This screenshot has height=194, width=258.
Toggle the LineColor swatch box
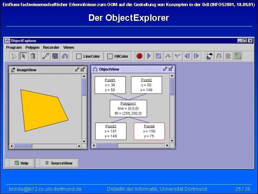click(x=79, y=56)
